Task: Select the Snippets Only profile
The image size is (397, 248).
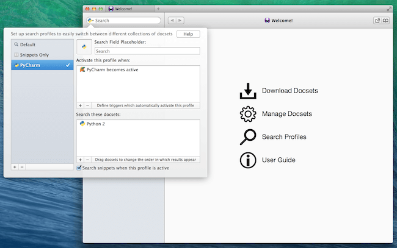Action: pyautogui.click(x=42, y=55)
